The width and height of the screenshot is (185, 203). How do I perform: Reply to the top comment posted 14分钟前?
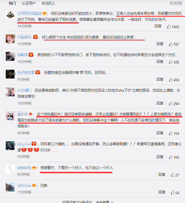click(158, 26)
